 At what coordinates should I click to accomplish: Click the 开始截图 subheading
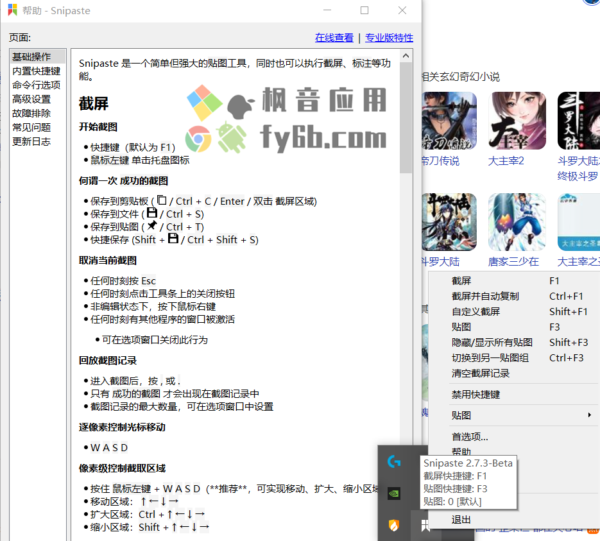click(98, 127)
